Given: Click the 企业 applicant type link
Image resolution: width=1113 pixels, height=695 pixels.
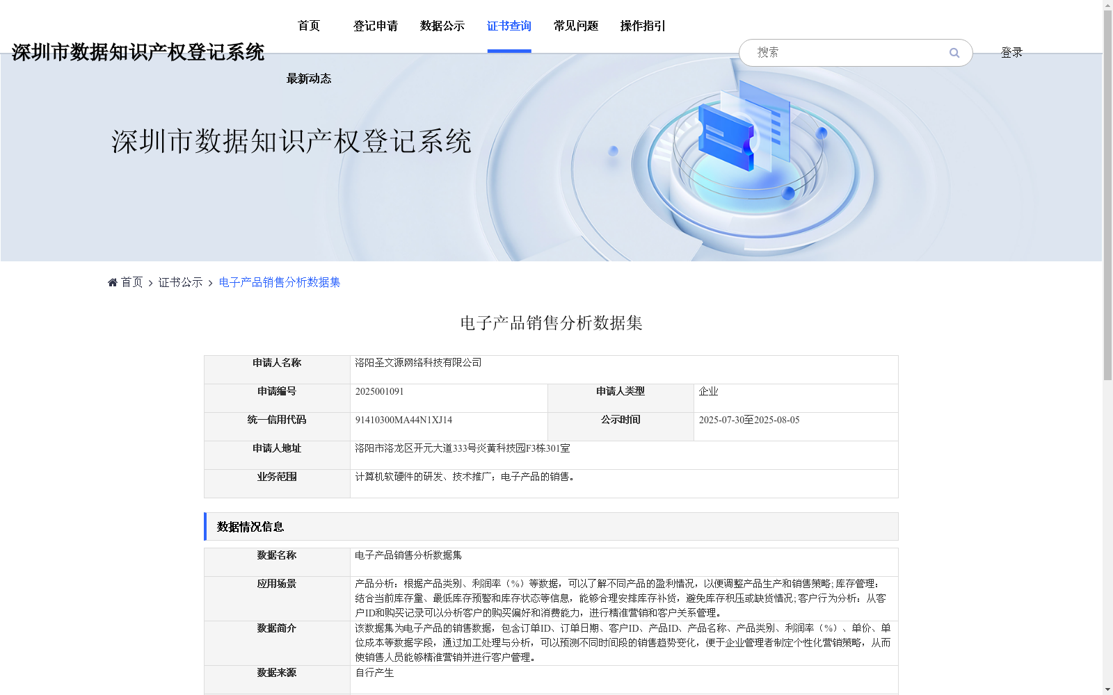Looking at the screenshot, I should (708, 391).
